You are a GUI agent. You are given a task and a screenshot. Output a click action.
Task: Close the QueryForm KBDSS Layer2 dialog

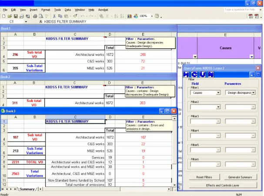click(258, 68)
